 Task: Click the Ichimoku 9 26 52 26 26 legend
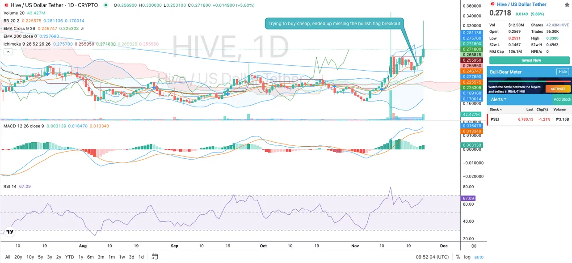[x=27, y=44]
